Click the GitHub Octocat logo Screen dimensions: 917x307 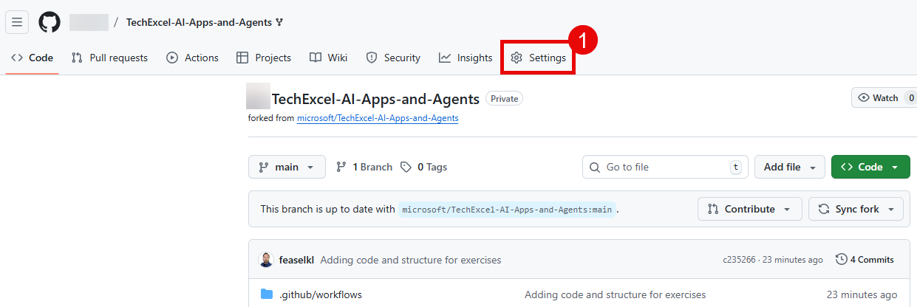(x=50, y=22)
